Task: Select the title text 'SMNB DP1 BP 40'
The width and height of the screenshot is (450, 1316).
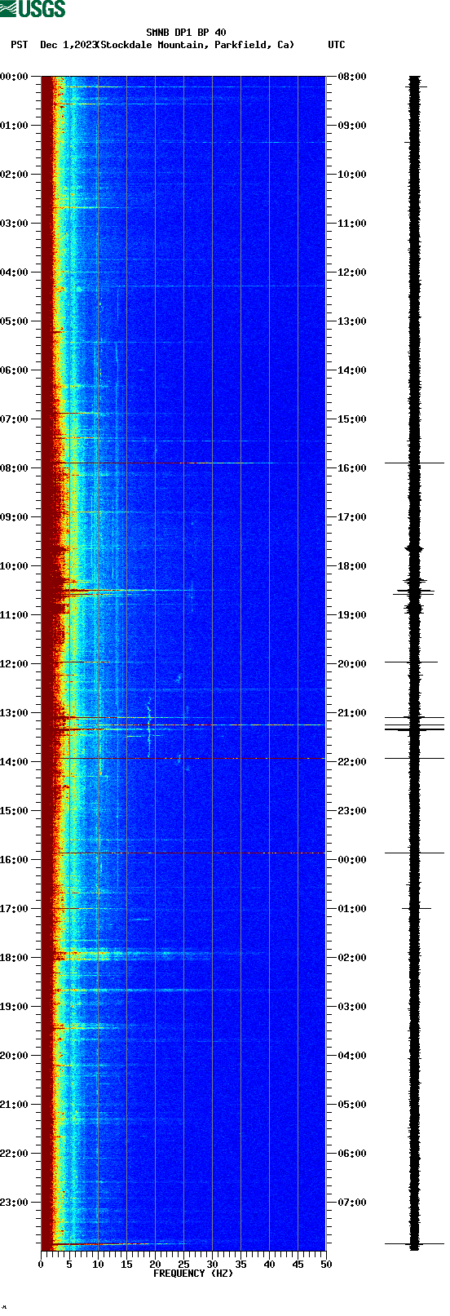Action: point(186,33)
